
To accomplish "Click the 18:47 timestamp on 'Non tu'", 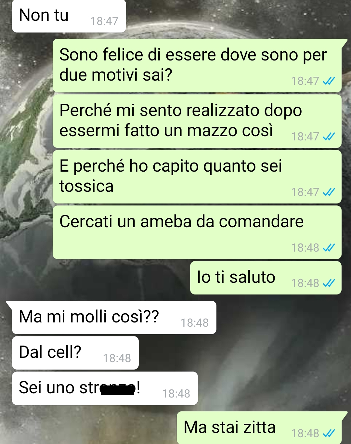I will (x=104, y=21).
